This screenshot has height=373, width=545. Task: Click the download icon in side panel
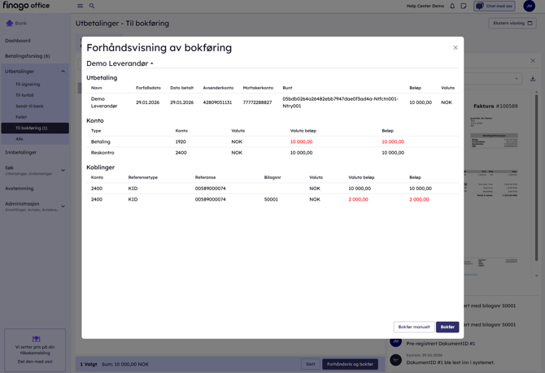pyautogui.click(x=533, y=79)
